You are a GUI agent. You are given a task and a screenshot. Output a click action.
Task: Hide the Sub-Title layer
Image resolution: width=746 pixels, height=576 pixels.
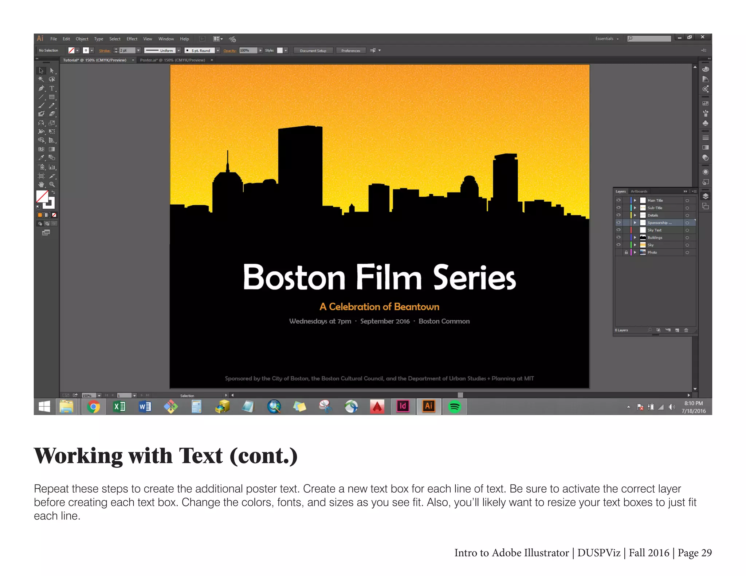coord(619,208)
